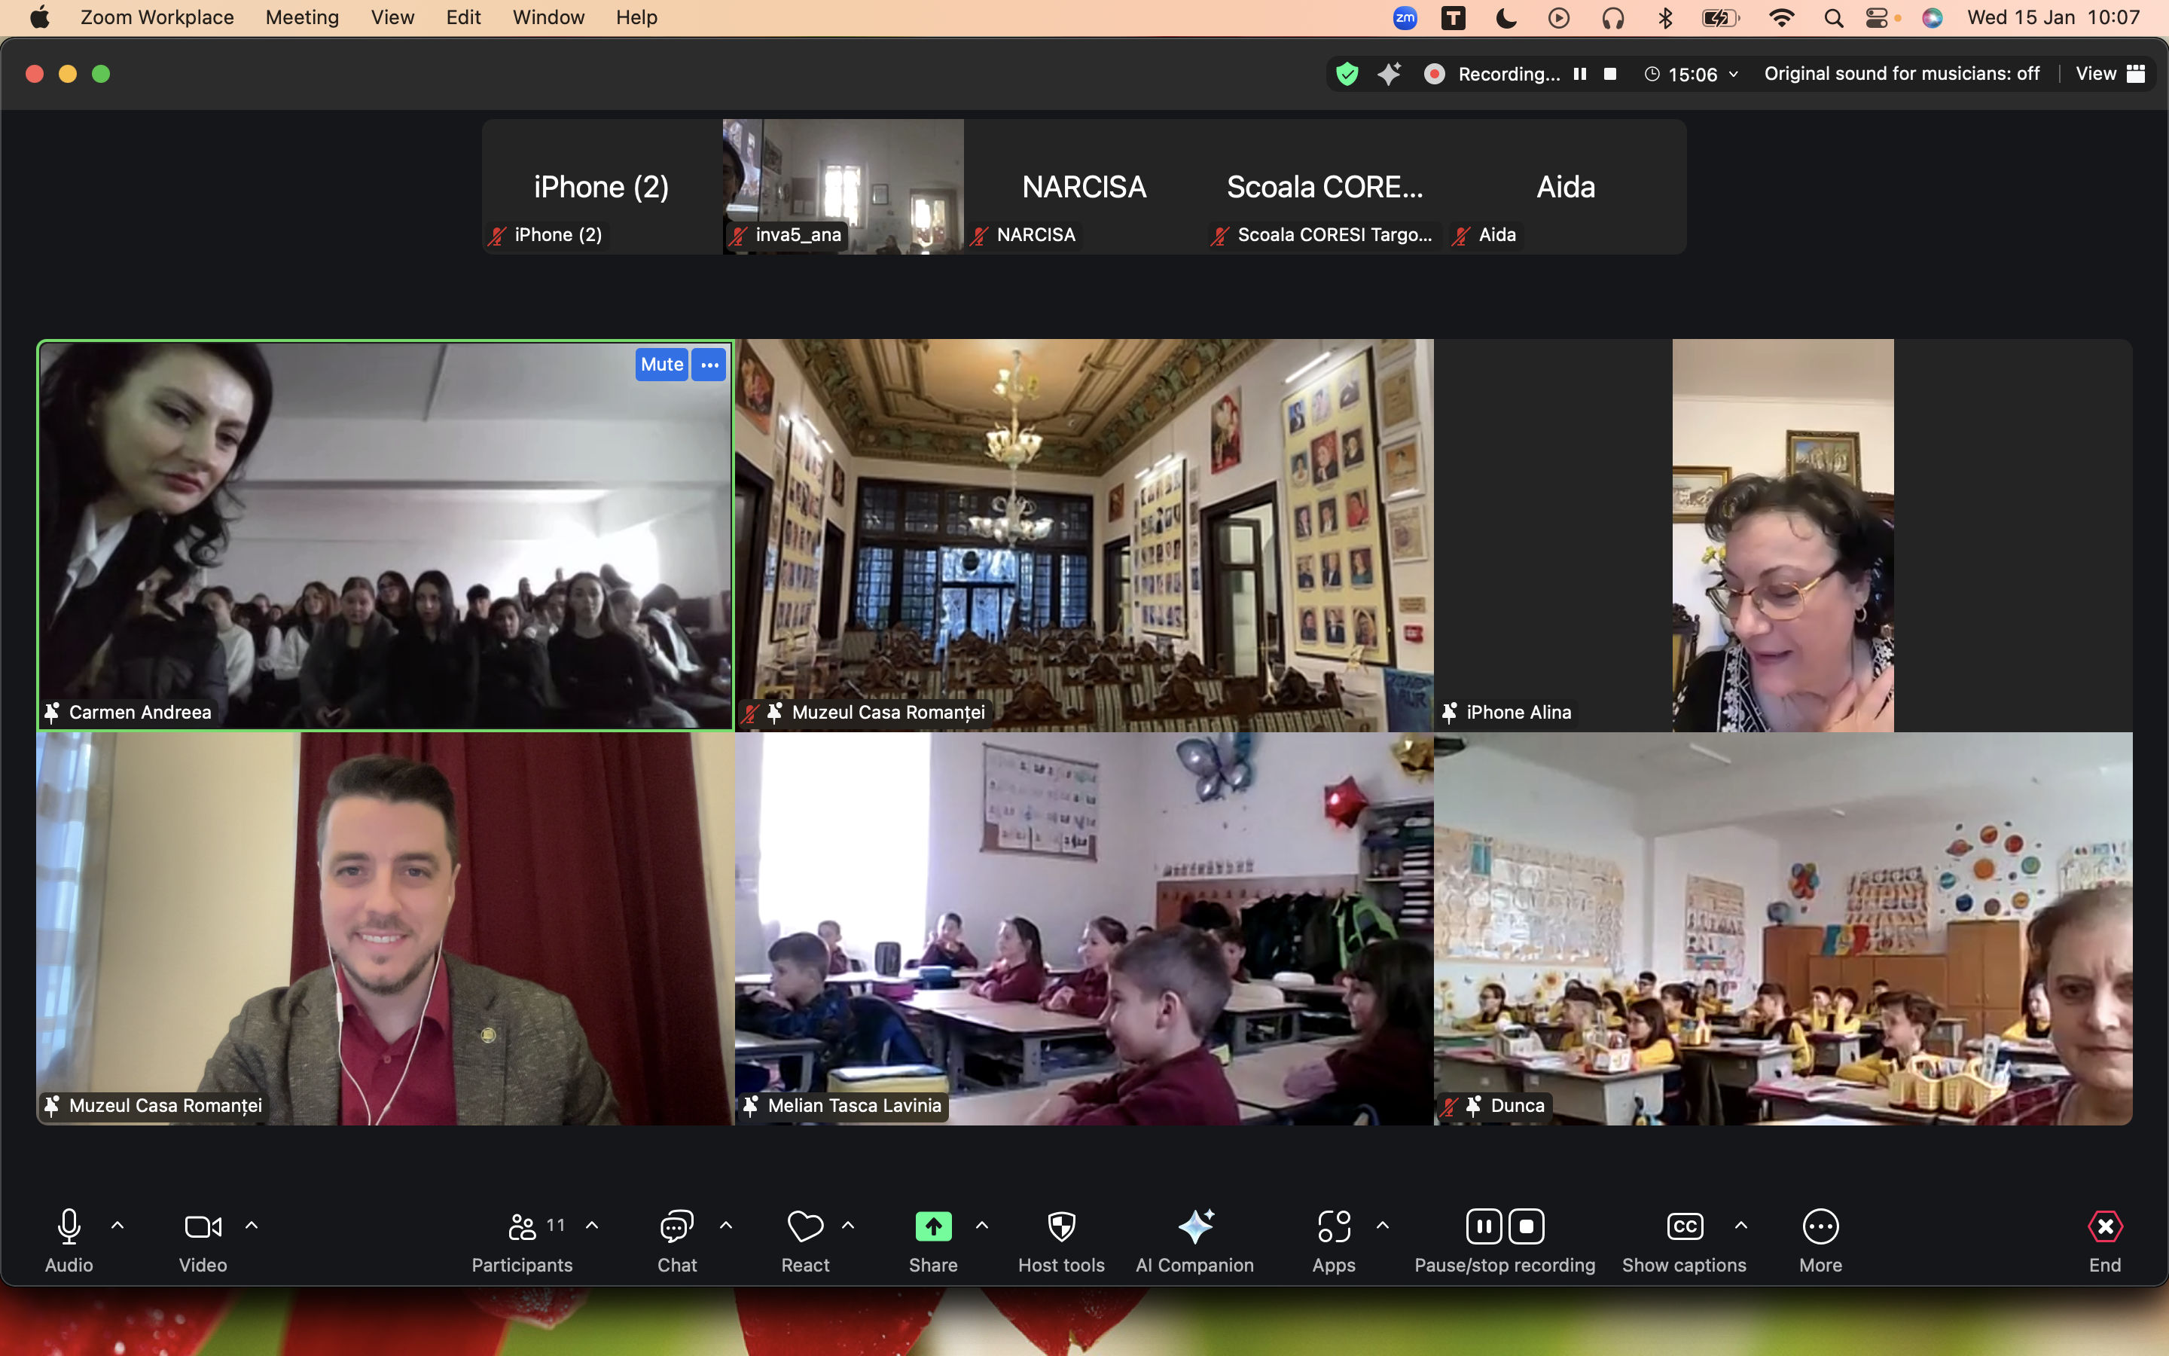Toggle microphone with the Audio button
This screenshot has width=2169, height=1356.
69,1226
